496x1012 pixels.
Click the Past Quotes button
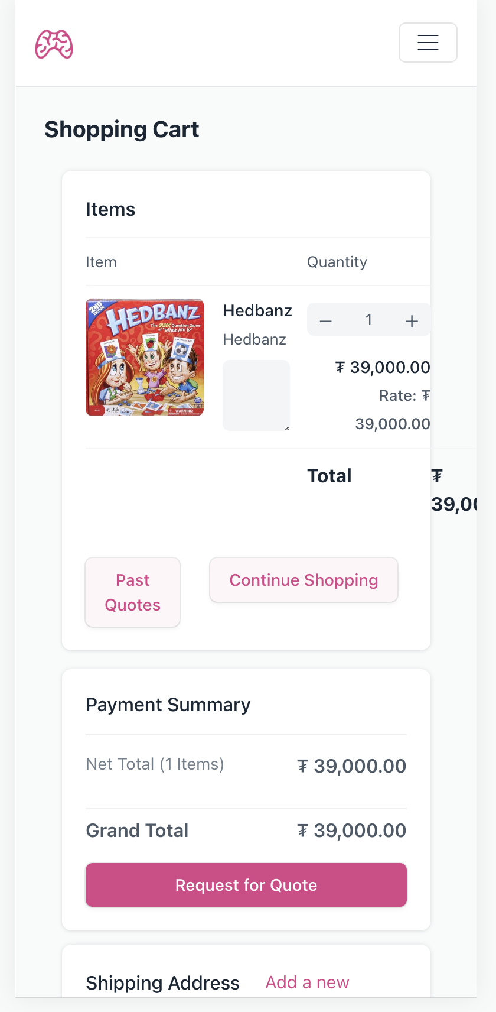132,592
